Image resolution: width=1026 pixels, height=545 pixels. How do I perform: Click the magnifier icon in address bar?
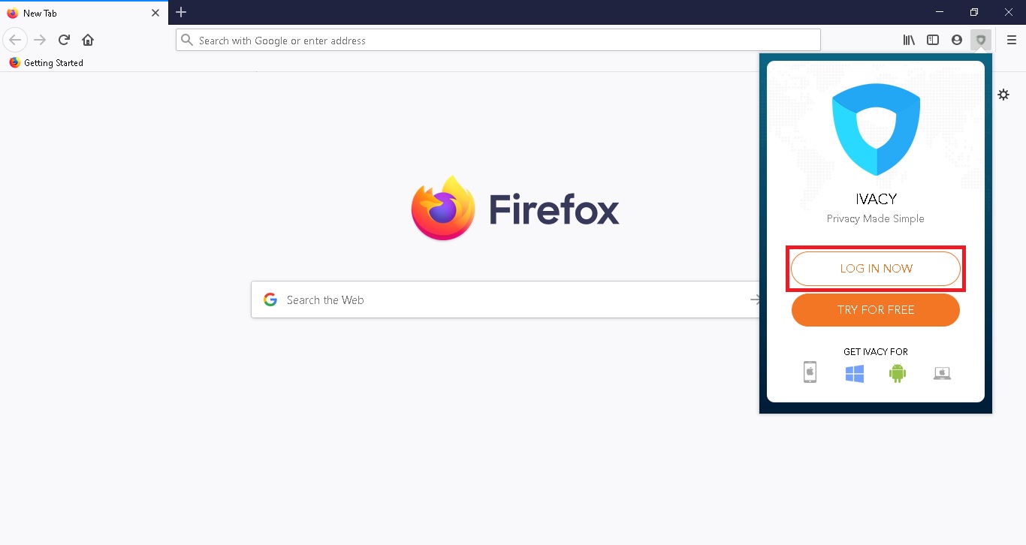coord(187,41)
